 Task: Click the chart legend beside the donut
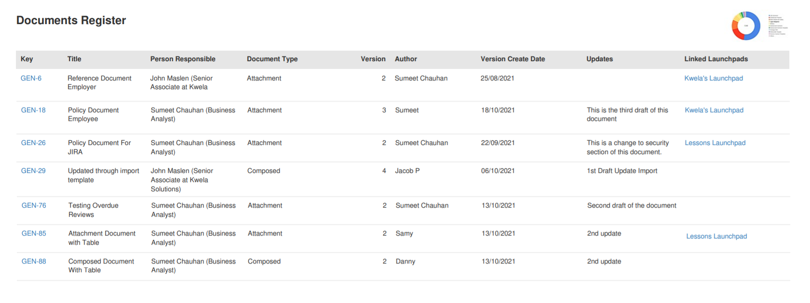[x=778, y=26]
